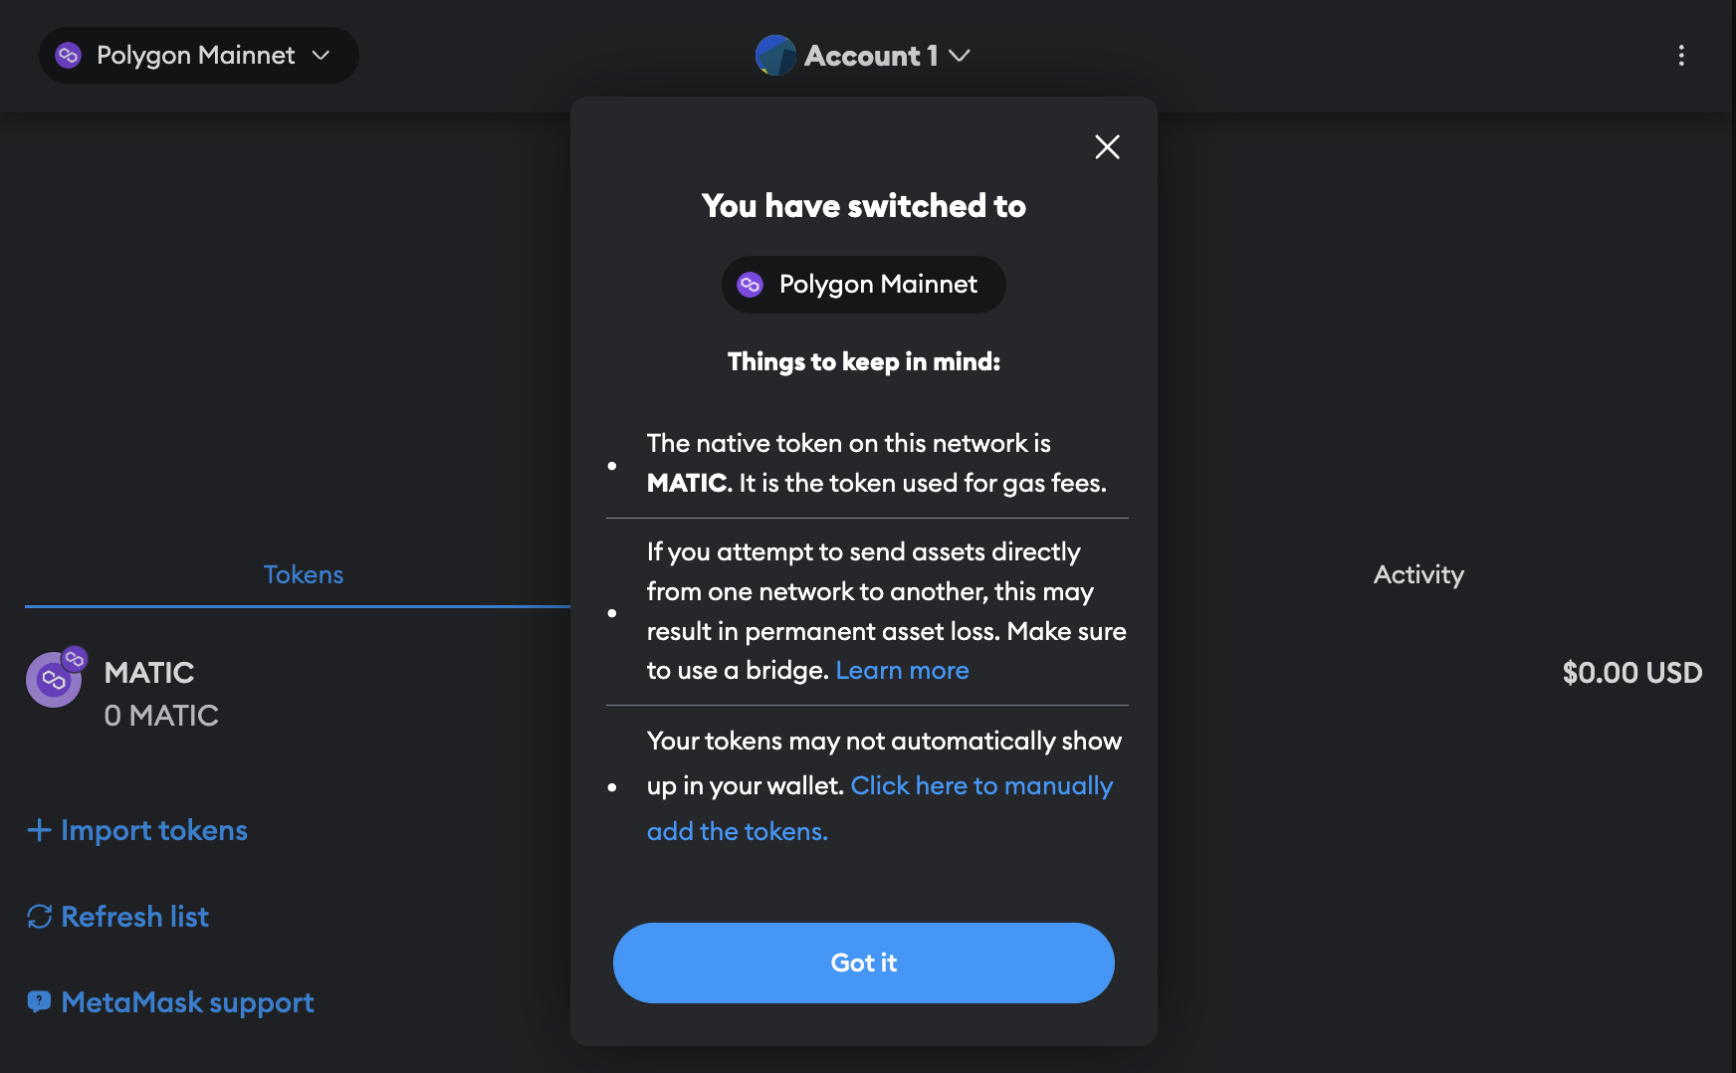Click the refresh arrows icon

tap(39, 917)
